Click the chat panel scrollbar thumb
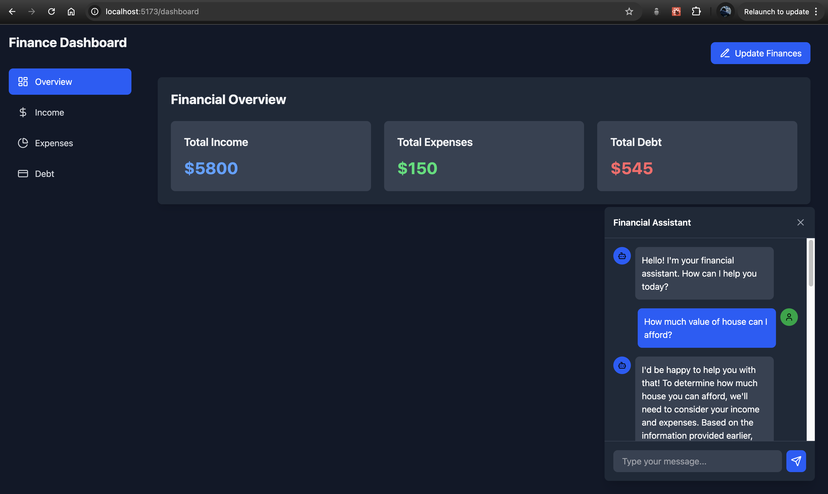The height and width of the screenshot is (494, 828). [x=811, y=263]
